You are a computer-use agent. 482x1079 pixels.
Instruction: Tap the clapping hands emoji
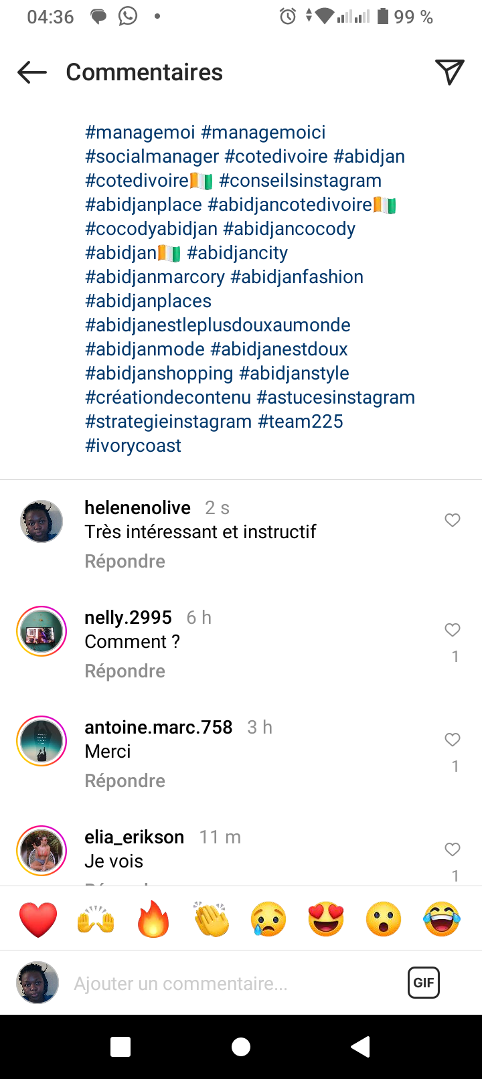[x=212, y=919]
